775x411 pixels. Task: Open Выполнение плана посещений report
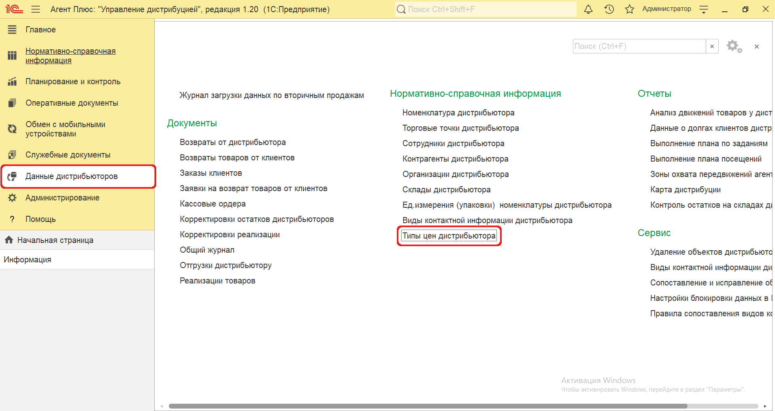click(x=706, y=159)
